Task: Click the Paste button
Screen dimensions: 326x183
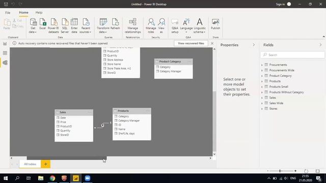Action: 7,24
